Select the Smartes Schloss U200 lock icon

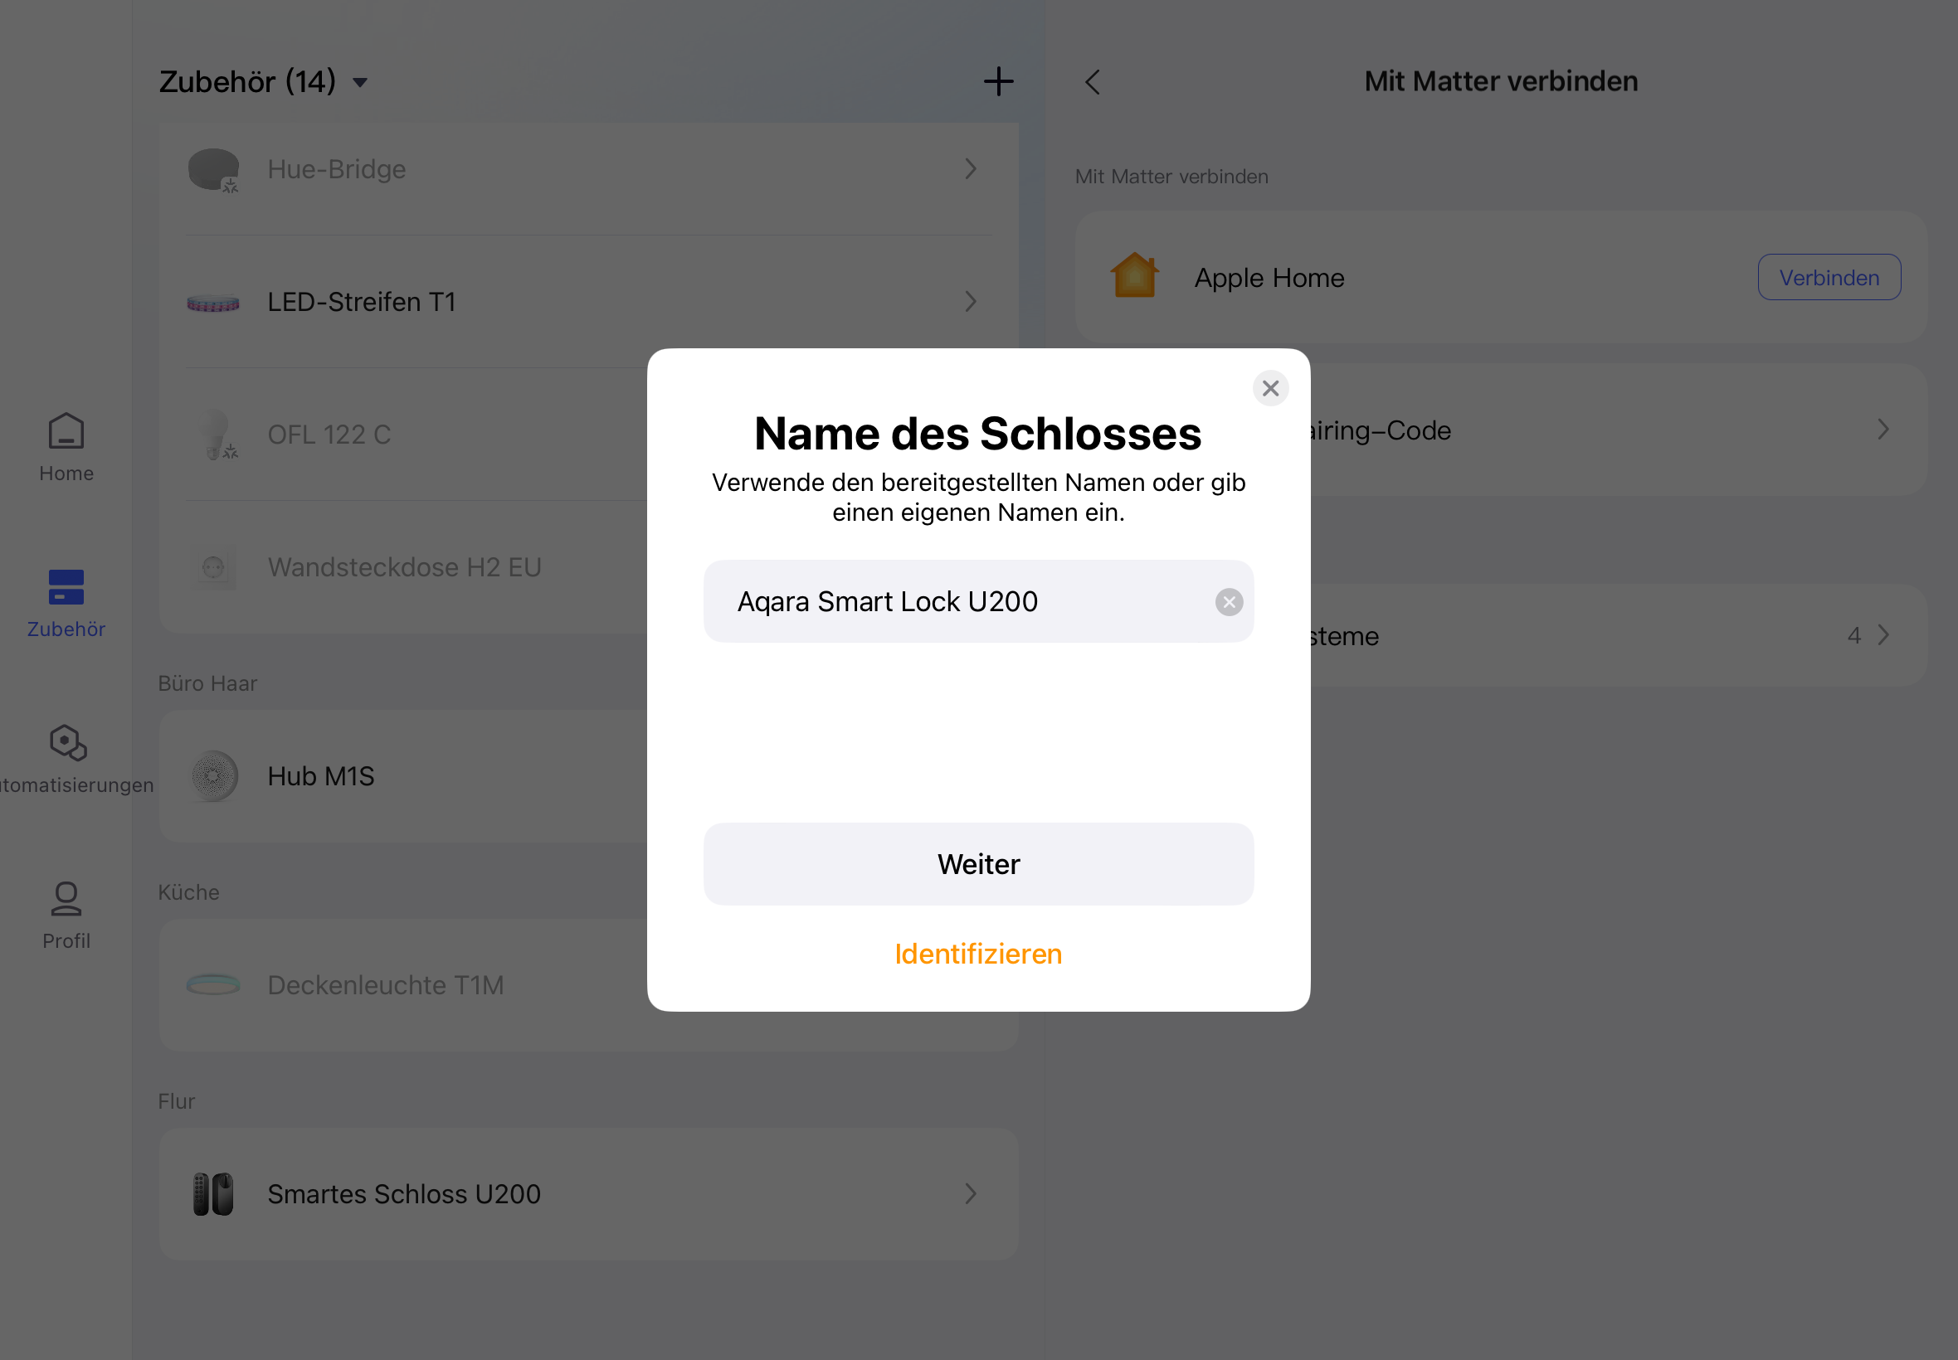click(x=213, y=1194)
